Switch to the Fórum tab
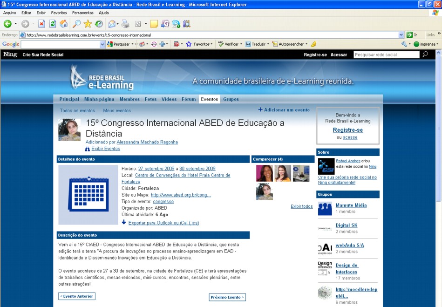Screen dimensions: 442x307 coord(189,99)
